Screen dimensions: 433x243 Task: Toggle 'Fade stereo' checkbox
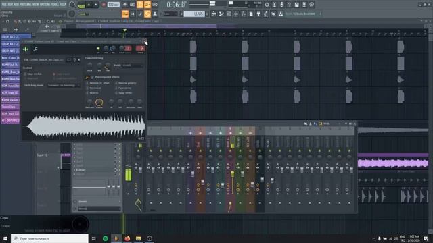[x=116, y=88]
